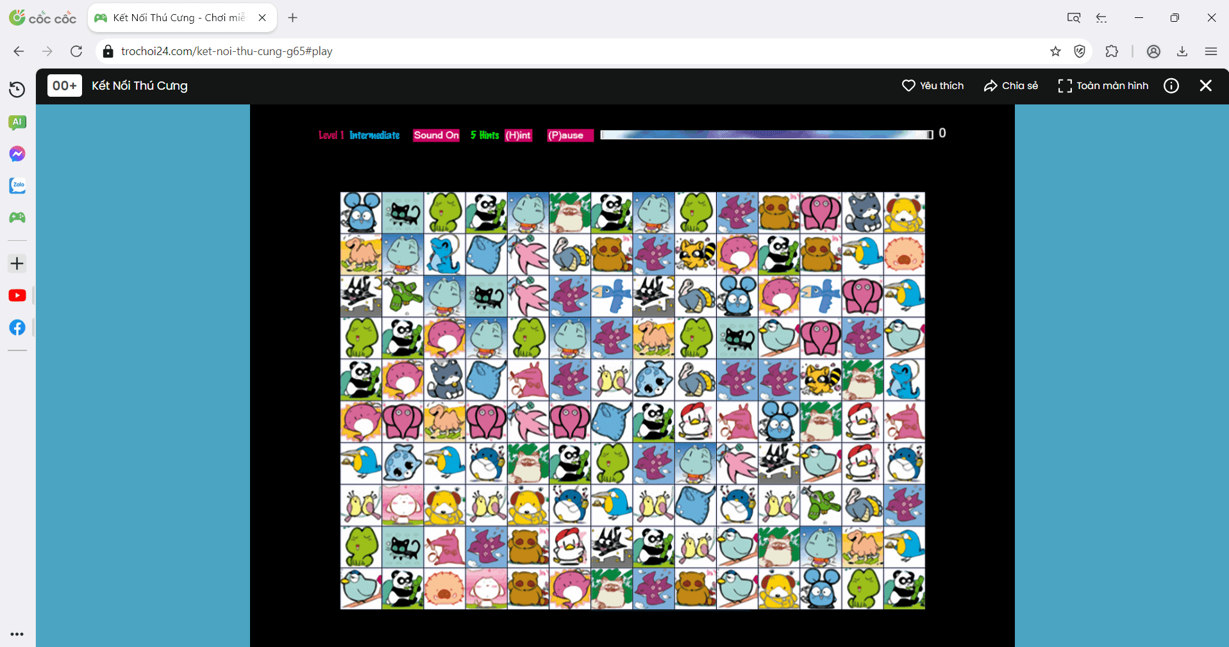Click the game info icon
Screen dimensions: 1229x647
coord(1171,86)
